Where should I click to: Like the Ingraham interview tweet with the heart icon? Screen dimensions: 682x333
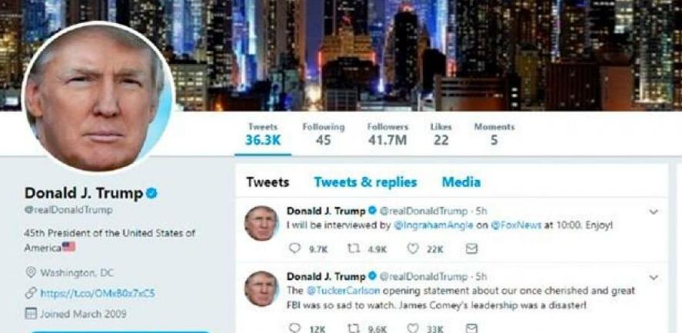point(412,248)
